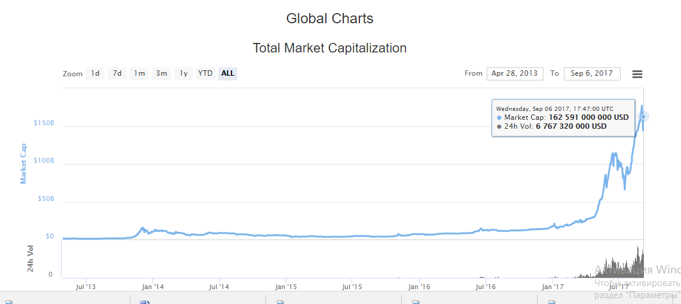This screenshot has height=304, width=681.
Task: Click the From date field
Action: tap(515, 73)
